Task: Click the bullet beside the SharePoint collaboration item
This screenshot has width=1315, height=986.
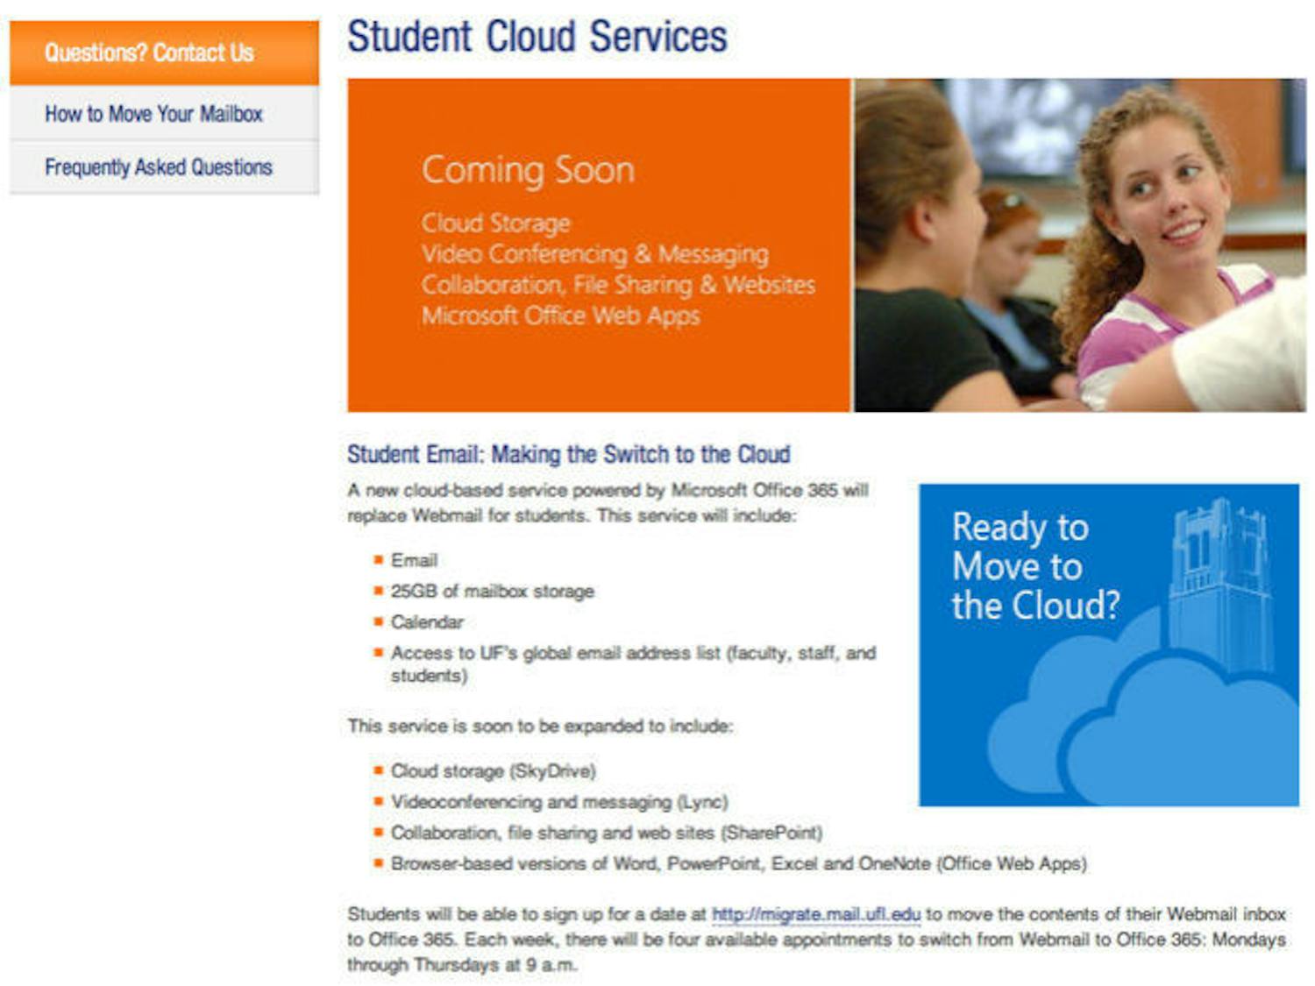Action: [x=379, y=832]
